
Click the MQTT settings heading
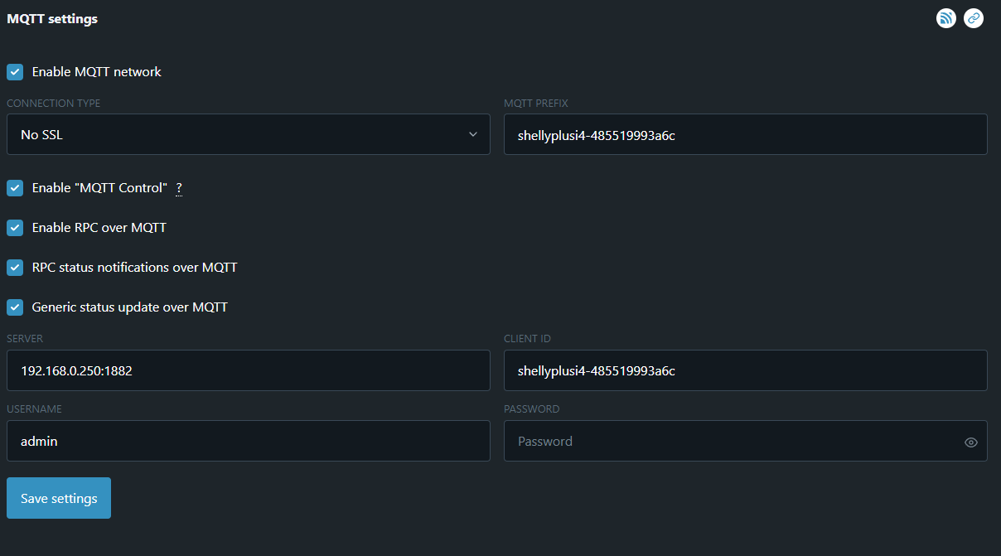coord(52,19)
